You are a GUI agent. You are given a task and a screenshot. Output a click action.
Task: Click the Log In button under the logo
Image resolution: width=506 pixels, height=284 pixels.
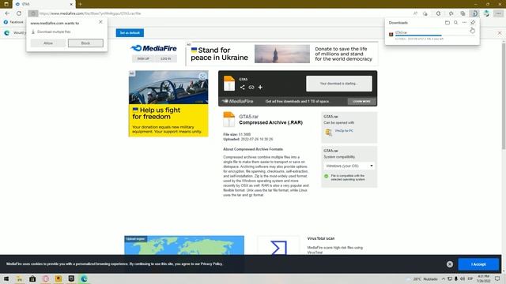click(x=165, y=58)
